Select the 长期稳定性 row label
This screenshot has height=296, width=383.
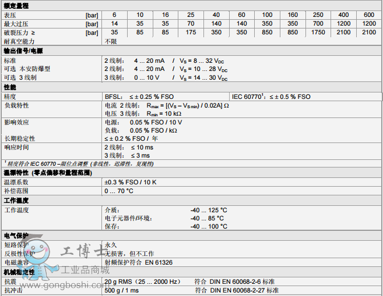point(20,138)
